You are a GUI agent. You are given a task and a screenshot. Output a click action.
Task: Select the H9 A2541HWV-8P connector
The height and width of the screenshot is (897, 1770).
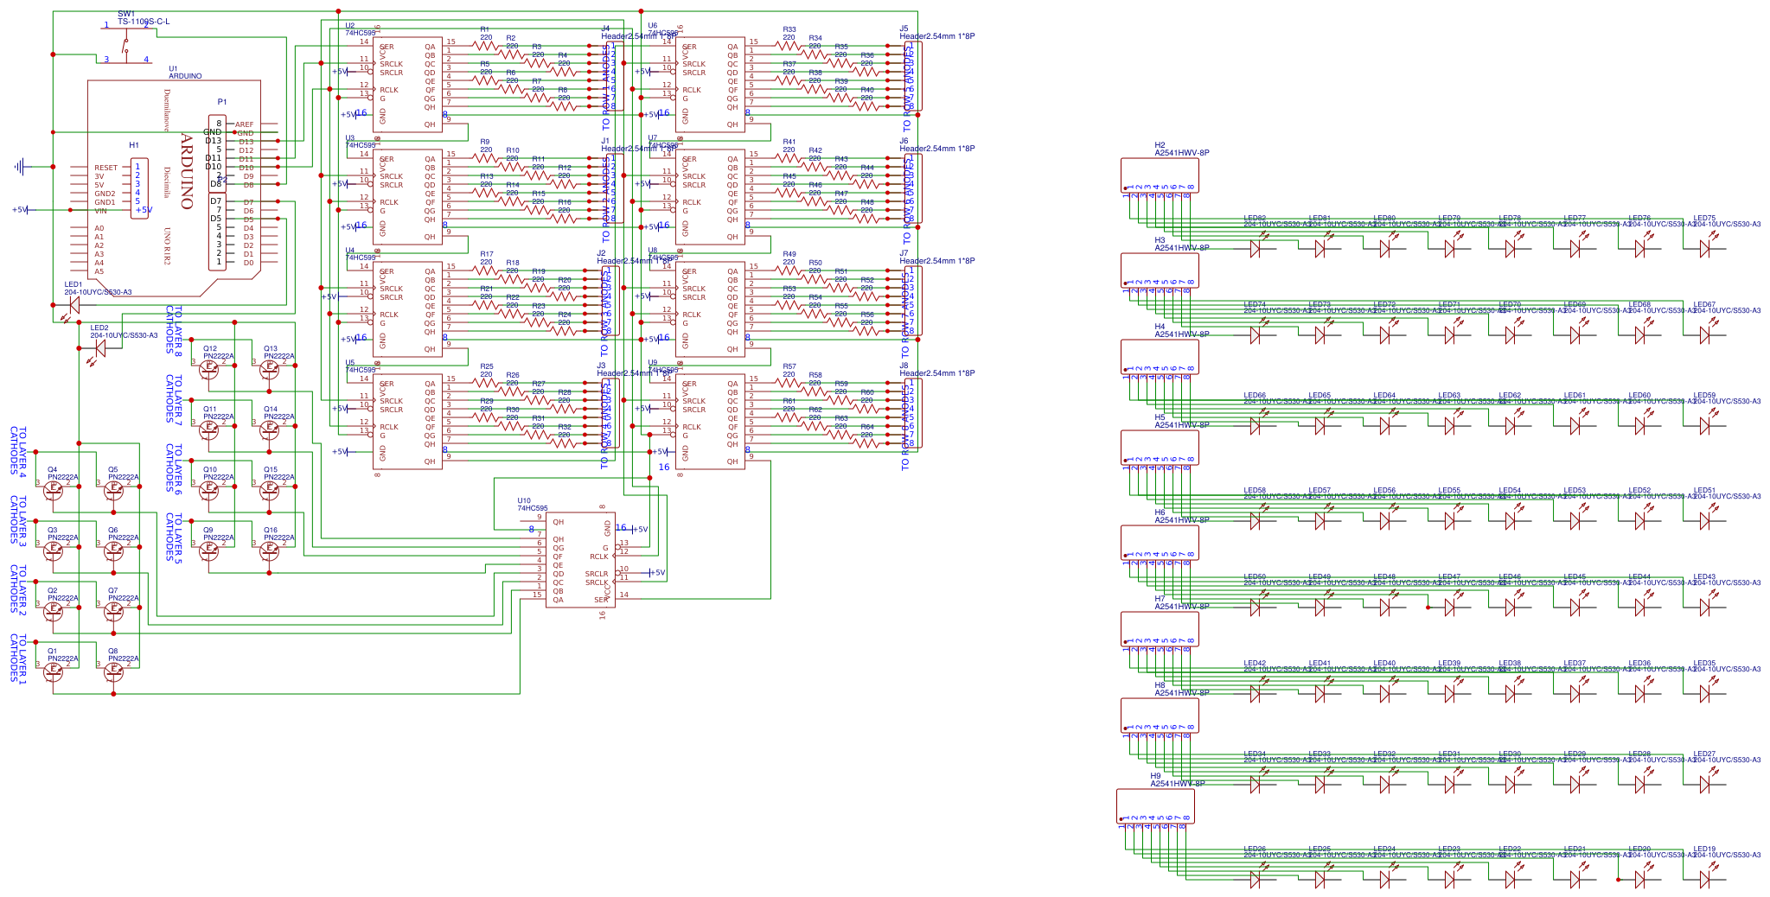(1155, 805)
